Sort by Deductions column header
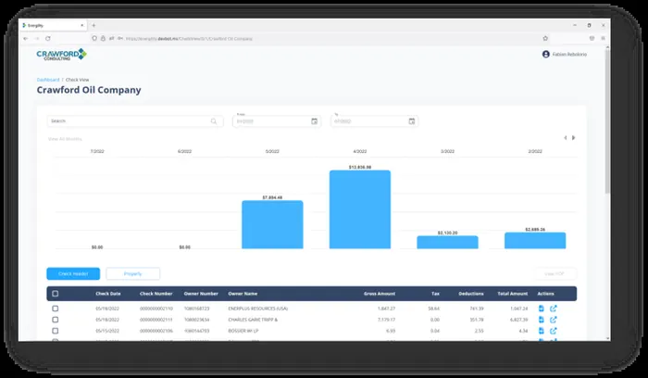Image resolution: width=648 pixels, height=378 pixels. pyautogui.click(x=471, y=294)
